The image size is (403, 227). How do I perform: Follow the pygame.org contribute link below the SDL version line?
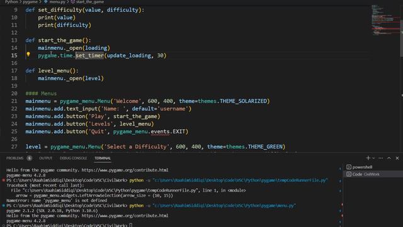point(125,216)
